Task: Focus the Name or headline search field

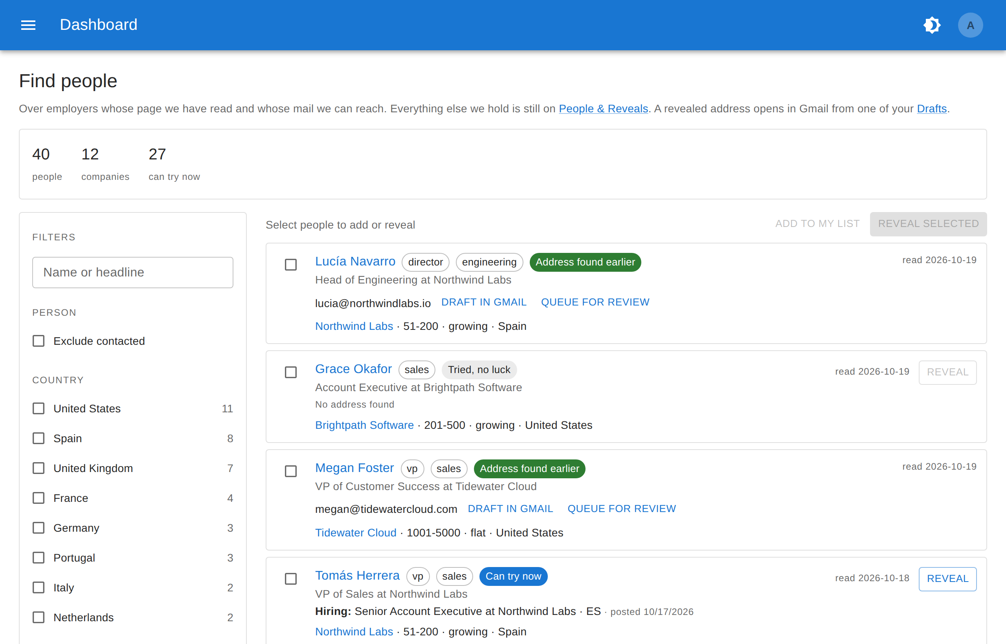Action: [133, 272]
